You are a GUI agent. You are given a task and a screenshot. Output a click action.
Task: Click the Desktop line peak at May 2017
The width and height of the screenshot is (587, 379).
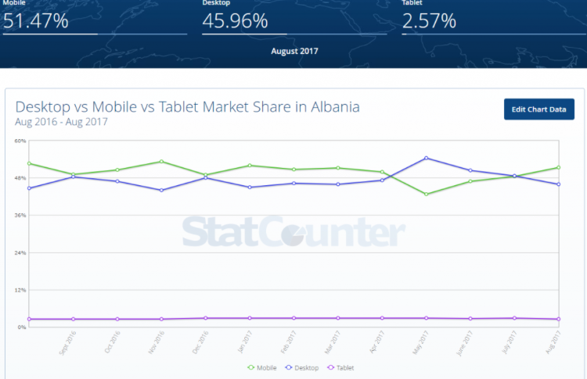pos(426,158)
